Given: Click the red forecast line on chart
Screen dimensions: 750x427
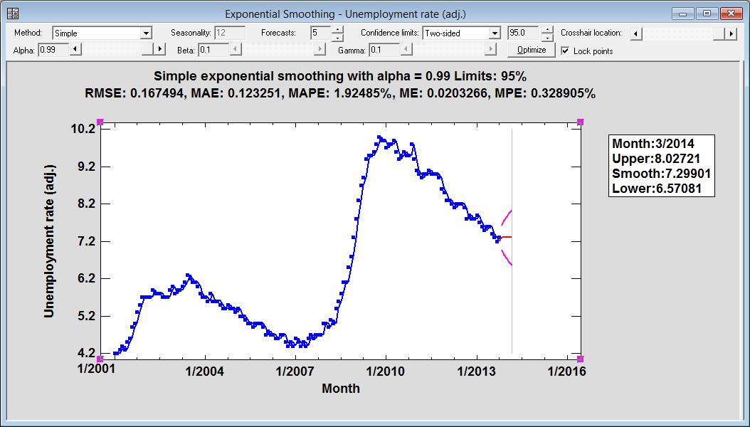Looking at the screenshot, I should click(505, 237).
